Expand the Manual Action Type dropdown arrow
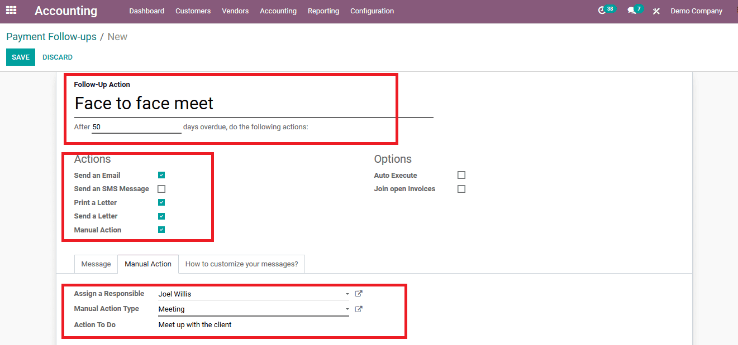 pyautogui.click(x=347, y=309)
